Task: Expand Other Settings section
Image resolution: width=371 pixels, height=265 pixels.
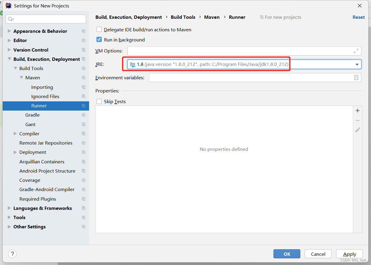Action: (x=9, y=227)
